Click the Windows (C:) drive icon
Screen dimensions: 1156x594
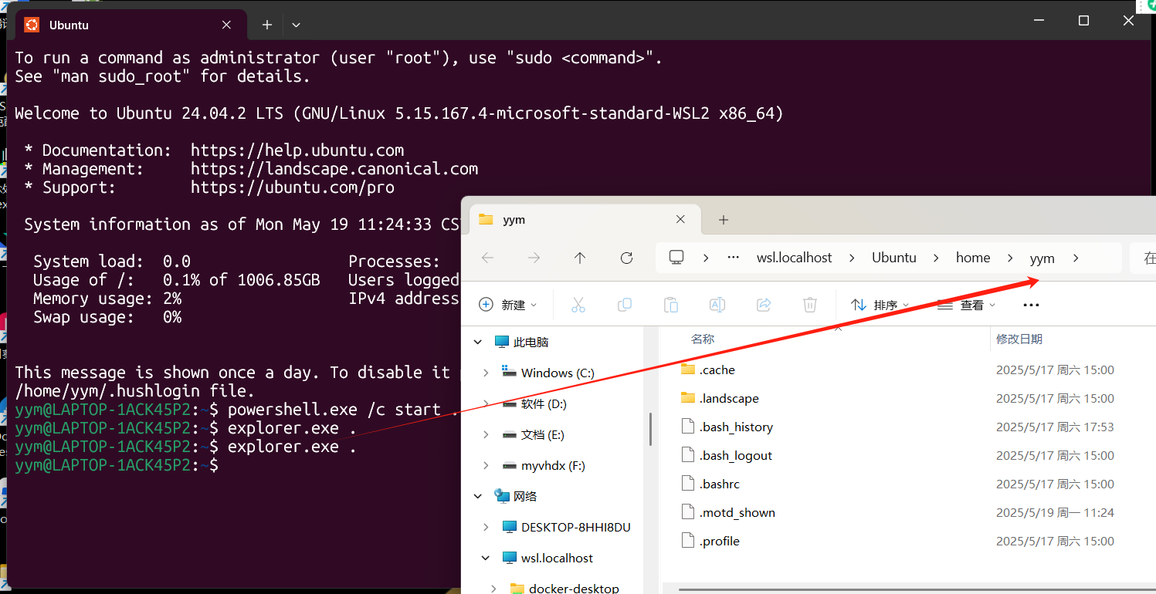point(509,373)
